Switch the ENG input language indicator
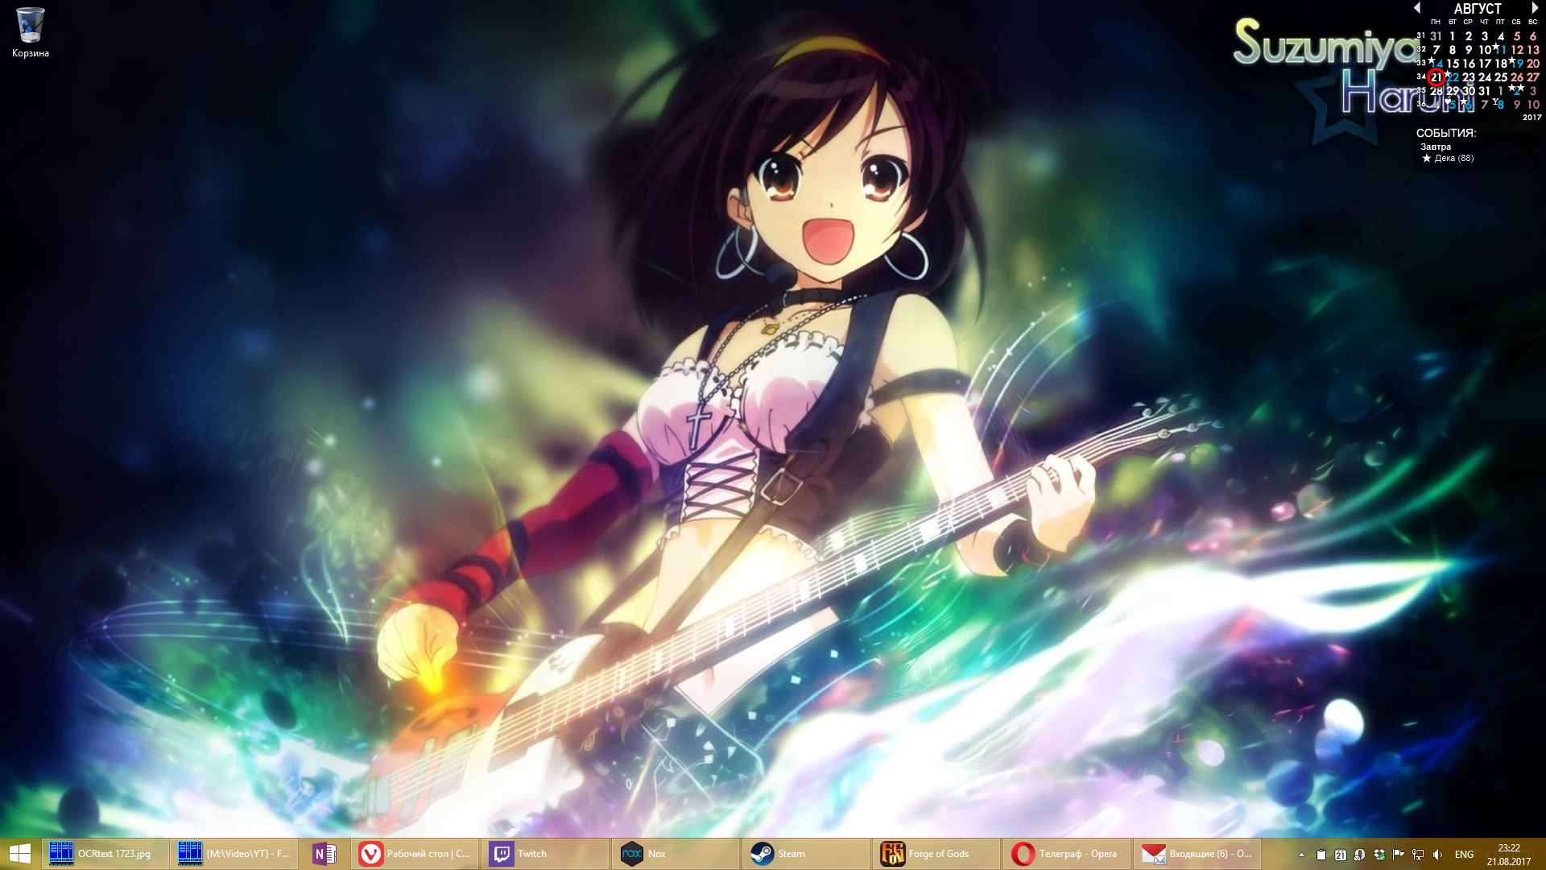Image resolution: width=1546 pixels, height=870 pixels. click(x=1464, y=855)
